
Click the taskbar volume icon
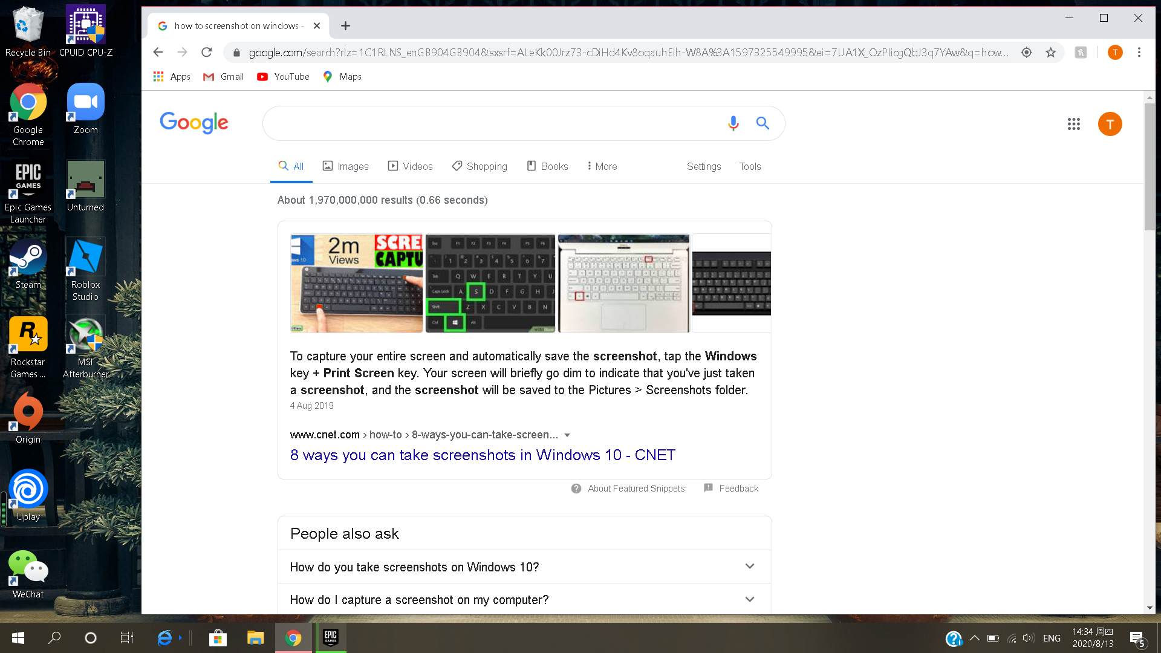coord(1028,638)
